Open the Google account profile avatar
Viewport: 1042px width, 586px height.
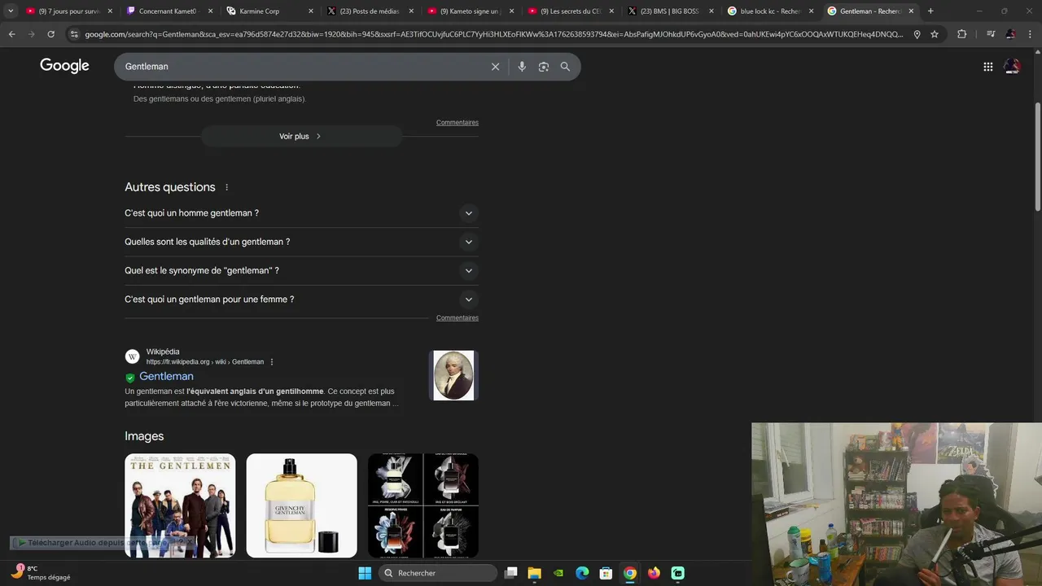(1012, 67)
